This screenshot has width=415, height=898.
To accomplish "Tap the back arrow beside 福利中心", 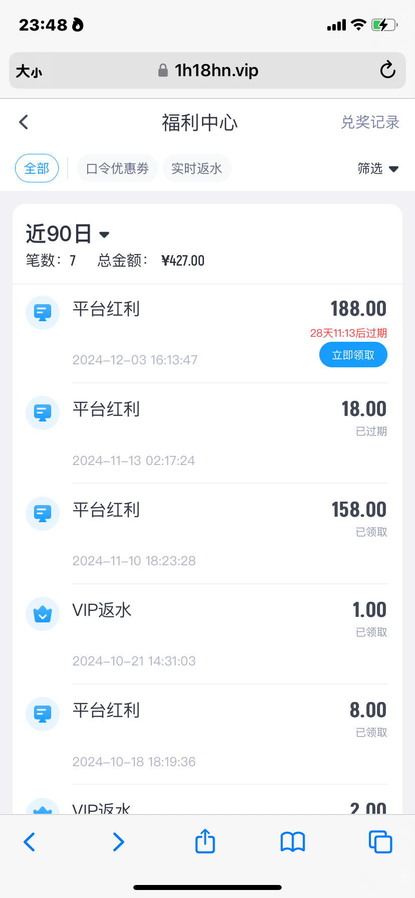I will (24, 122).
